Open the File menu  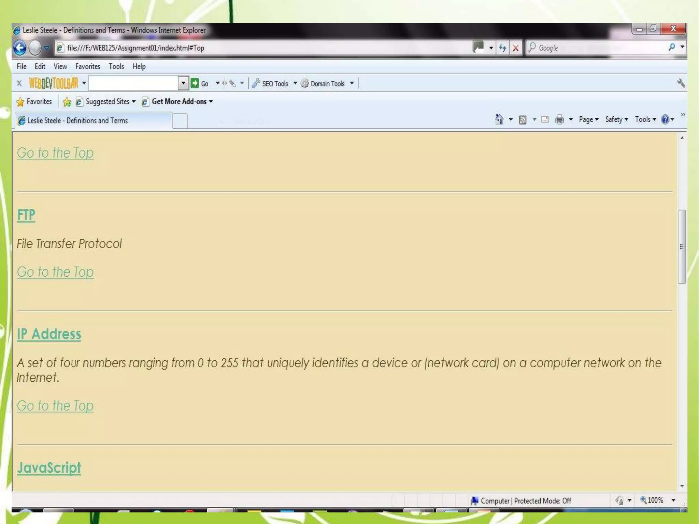(22, 67)
